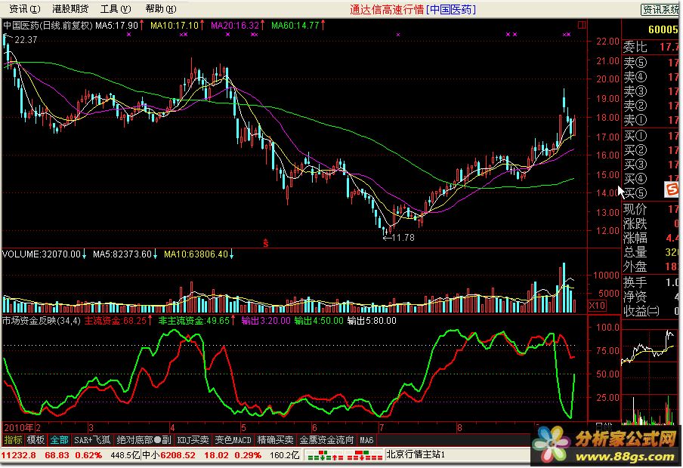Click the 75.00 indicator axis label
Image resolution: width=683 pixels, height=468 pixels.
click(x=607, y=351)
